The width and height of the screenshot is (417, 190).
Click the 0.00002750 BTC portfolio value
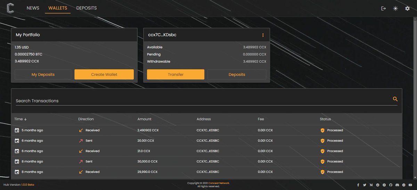click(x=28, y=54)
